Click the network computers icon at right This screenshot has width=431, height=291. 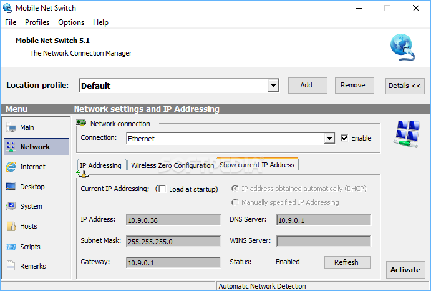click(x=407, y=134)
